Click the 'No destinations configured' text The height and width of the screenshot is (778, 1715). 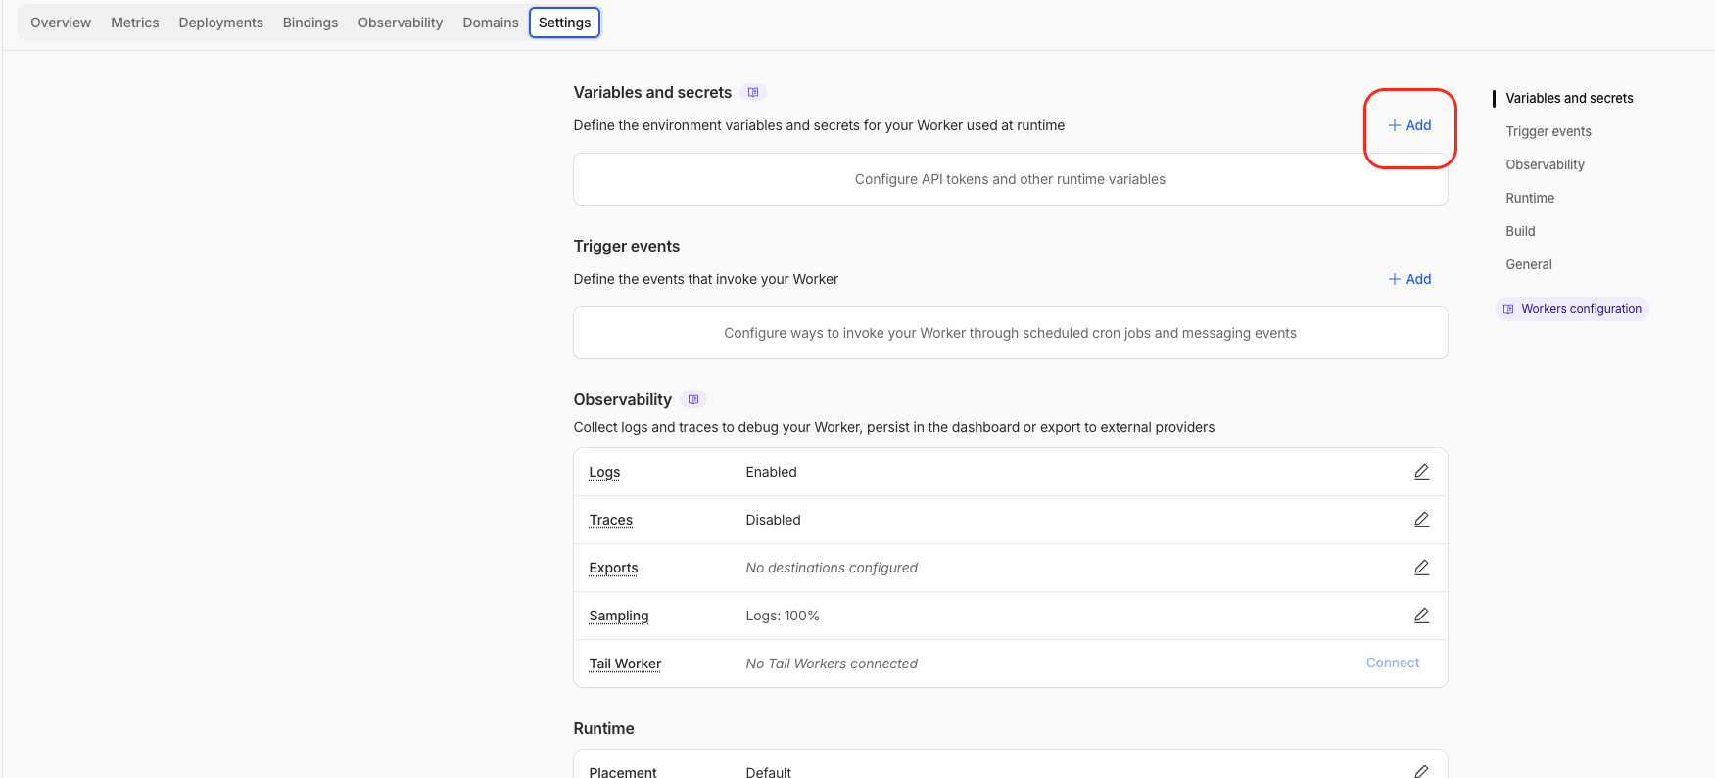(x=832, y=568)
